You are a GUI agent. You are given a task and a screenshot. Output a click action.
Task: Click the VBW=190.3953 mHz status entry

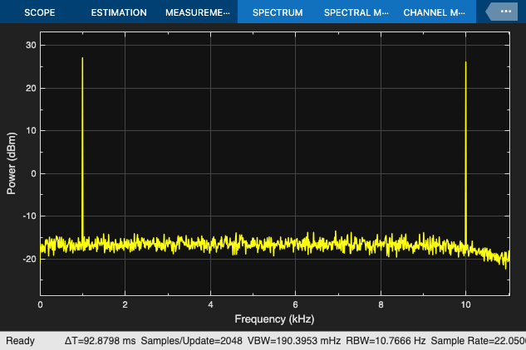click(x=294, y=341)
